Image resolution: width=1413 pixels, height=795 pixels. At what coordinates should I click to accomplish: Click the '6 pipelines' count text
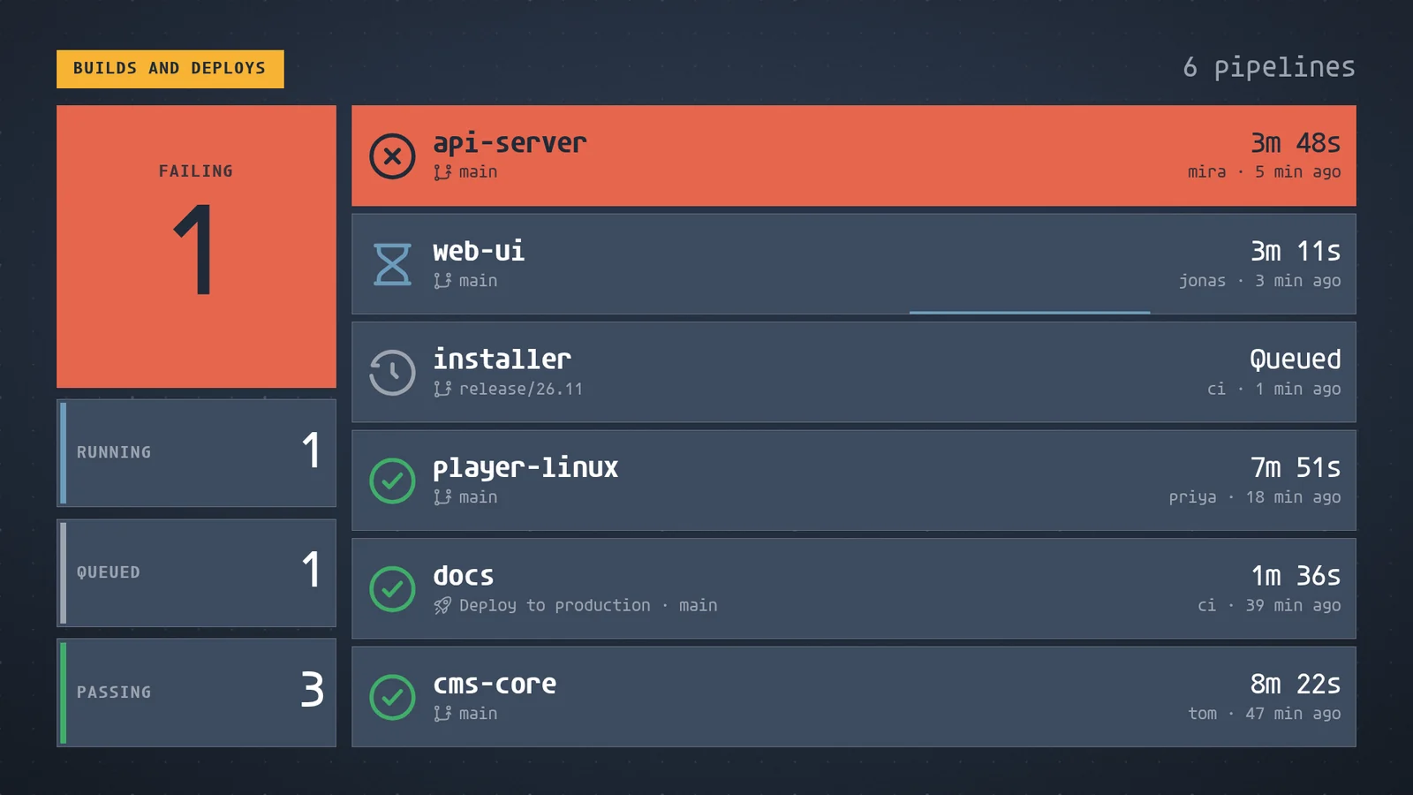pyautogui.click(x=1269, y=67)
